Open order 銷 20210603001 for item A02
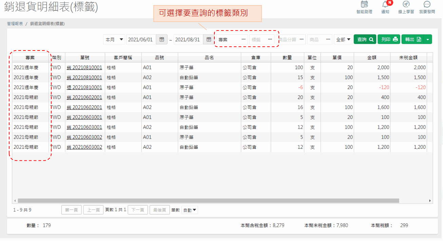The height and width of the screenshot is (241, 443). [84, 127]
